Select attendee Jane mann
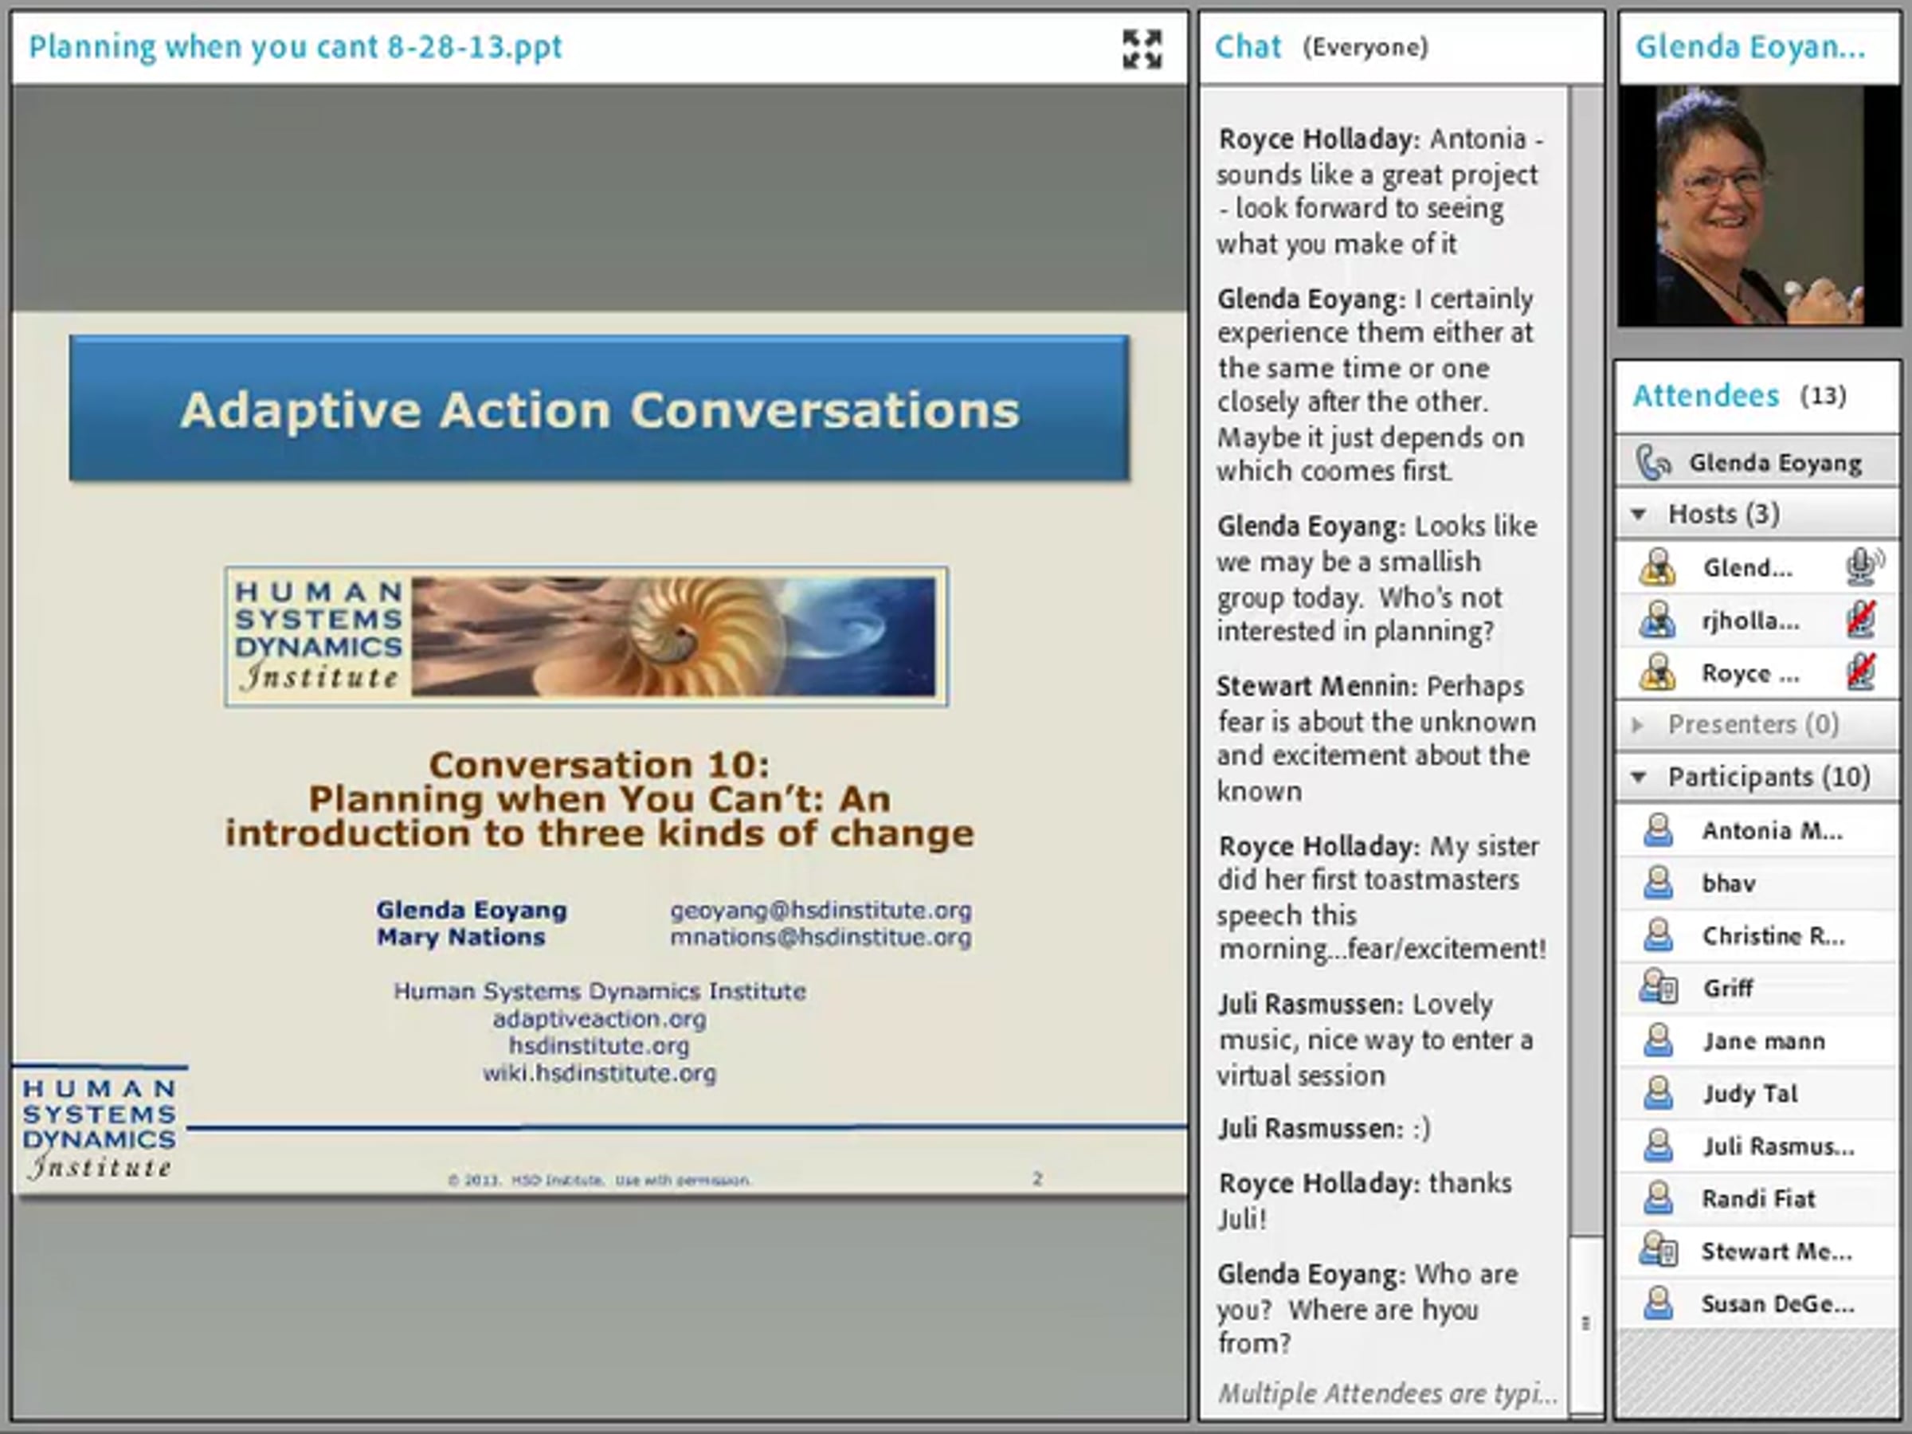This screenshot has width=1912, height=1434. point(1757,1041)
